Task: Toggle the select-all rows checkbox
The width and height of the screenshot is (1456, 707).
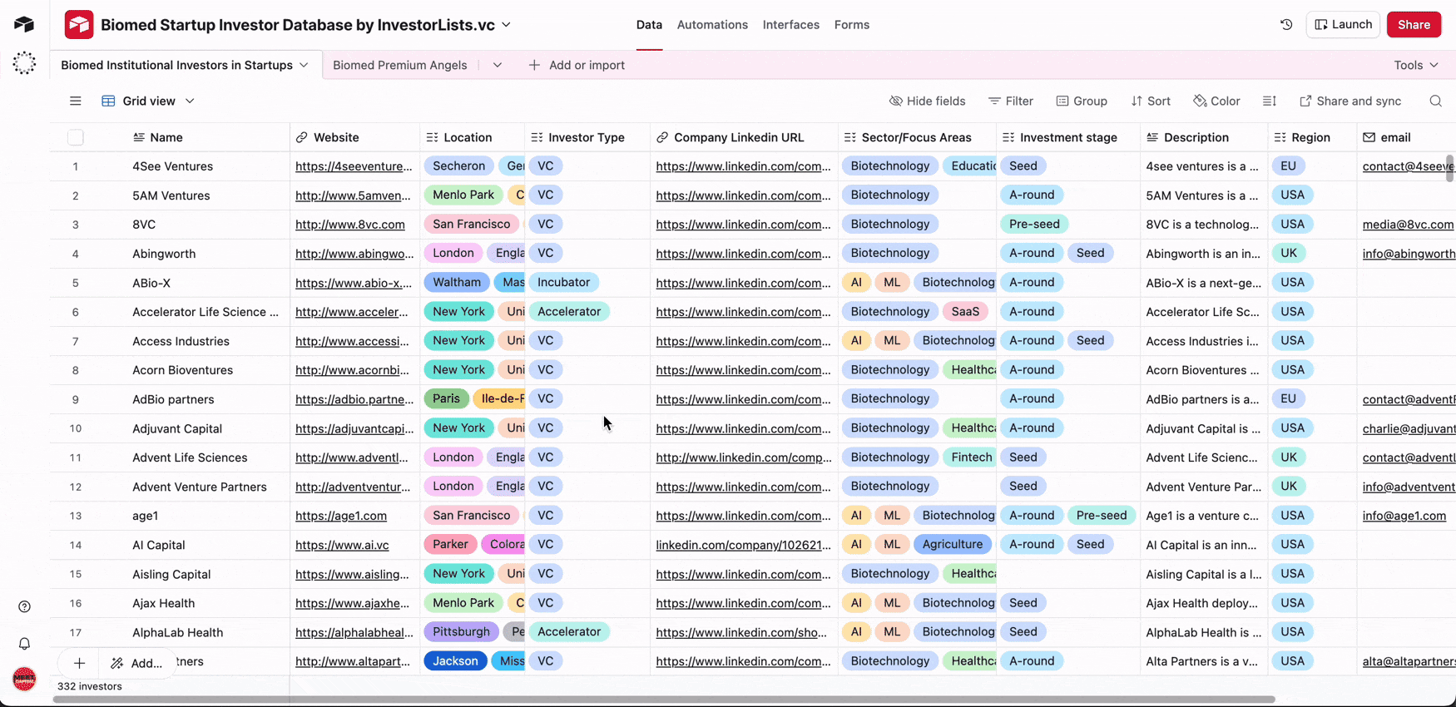Action: pos(76,137)
